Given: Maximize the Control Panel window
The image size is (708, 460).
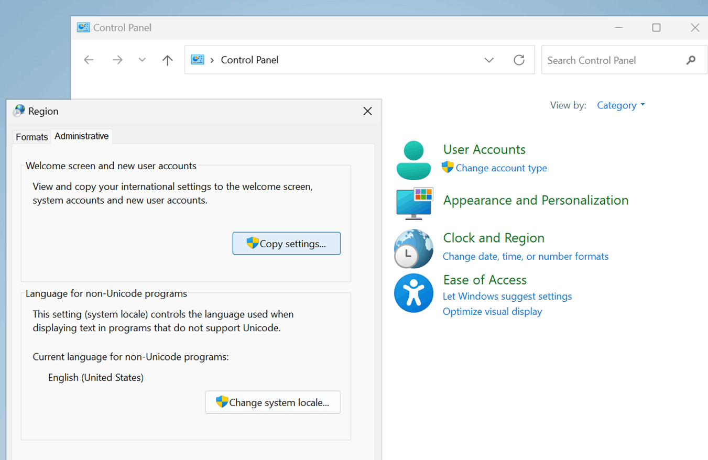Looking at the screenshot, I should (656, 28).
